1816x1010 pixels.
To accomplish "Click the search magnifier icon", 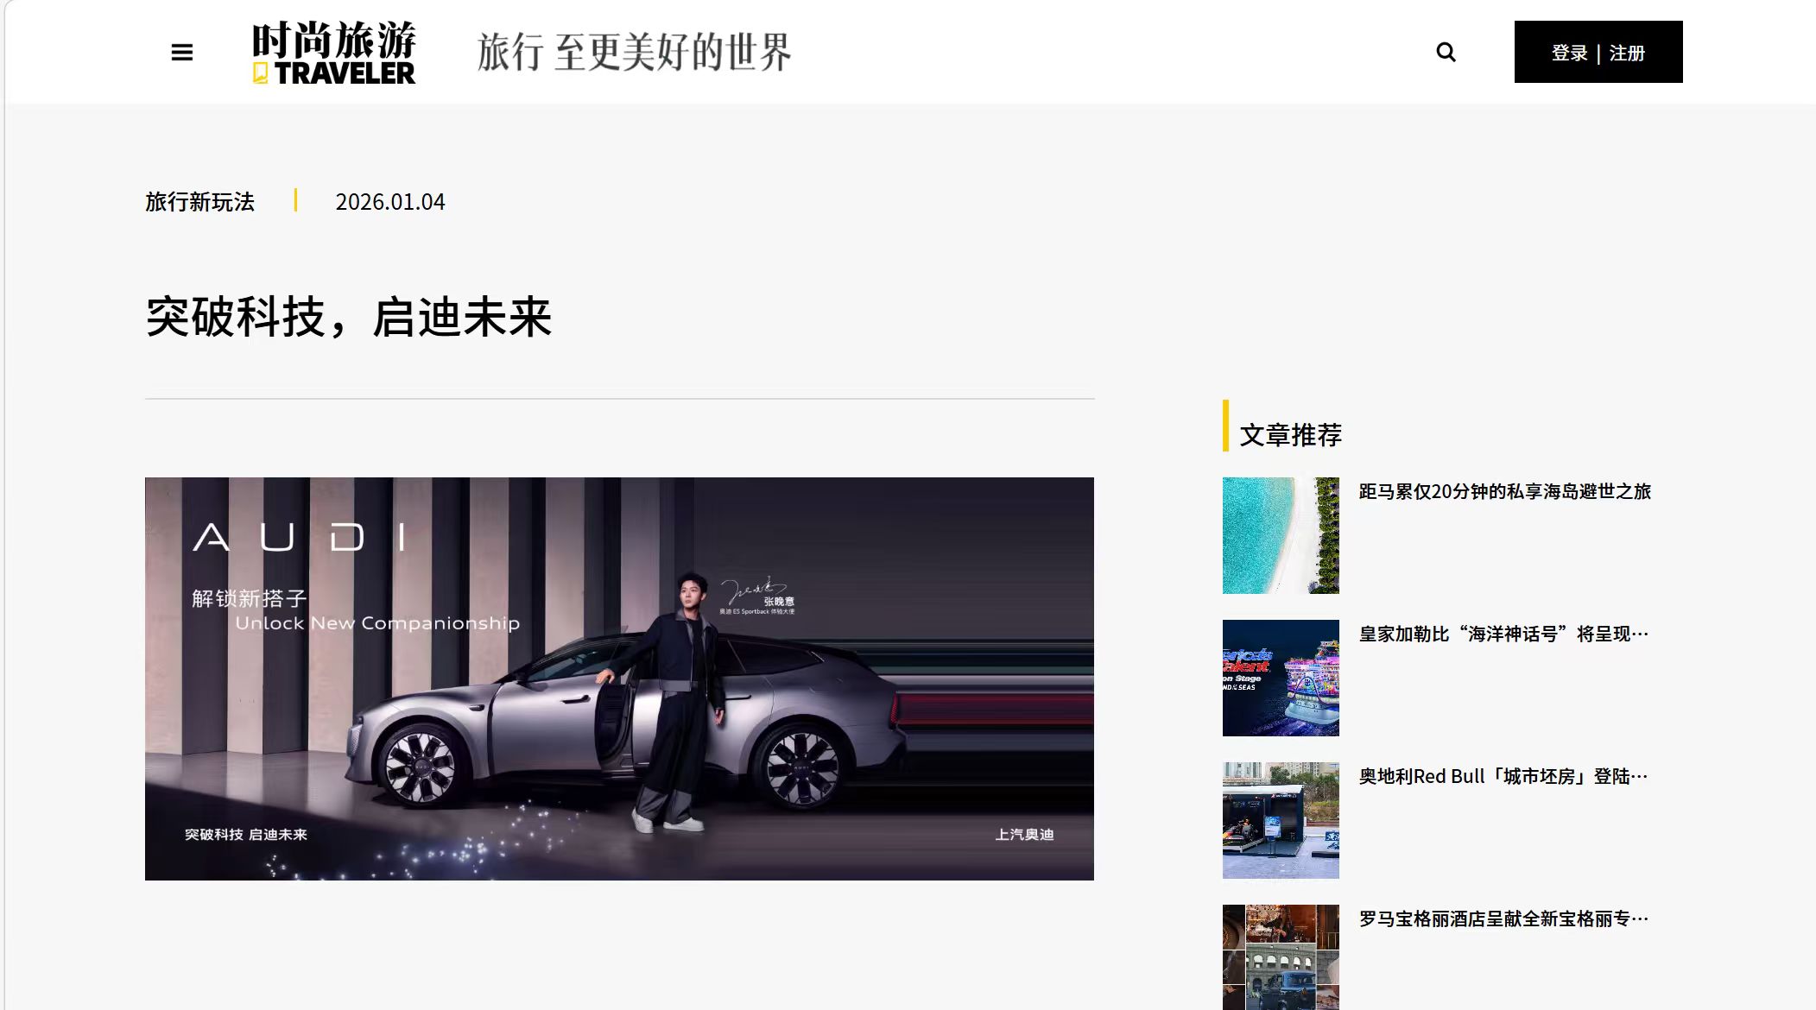I will tap(1446, 53).
